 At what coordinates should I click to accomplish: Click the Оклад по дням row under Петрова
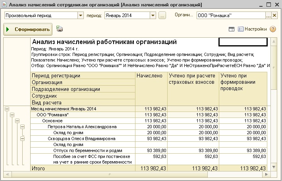(149, 133)
